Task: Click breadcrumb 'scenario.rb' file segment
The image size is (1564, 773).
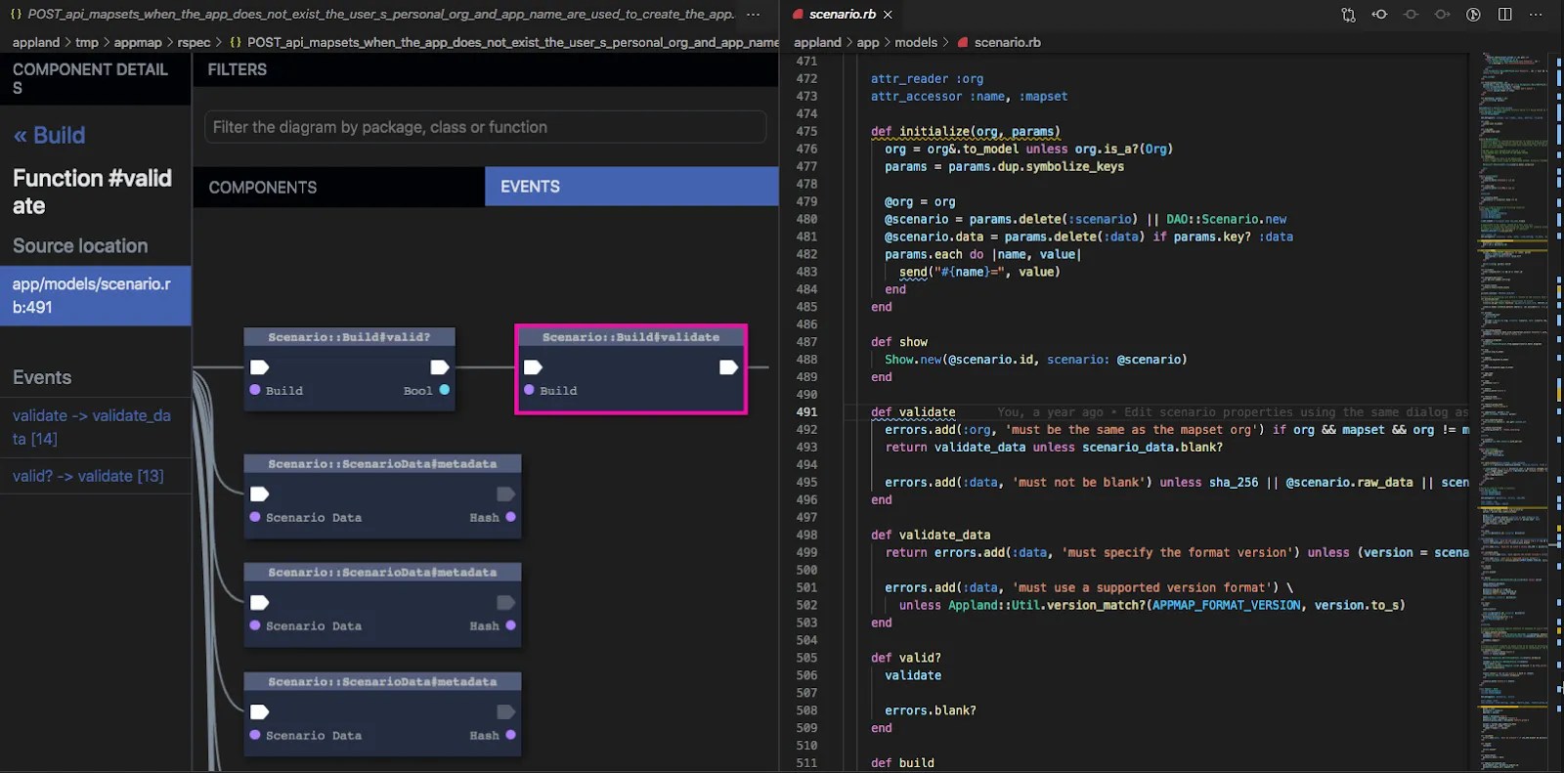Action: click(1007, 42)
